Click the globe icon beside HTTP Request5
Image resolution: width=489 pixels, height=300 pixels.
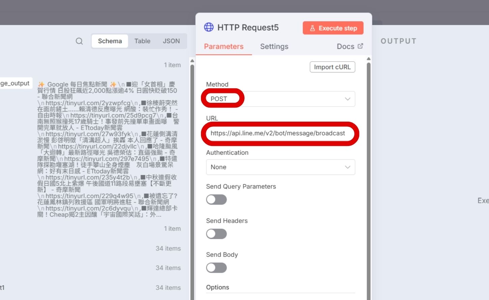click(x=209, y=27)
